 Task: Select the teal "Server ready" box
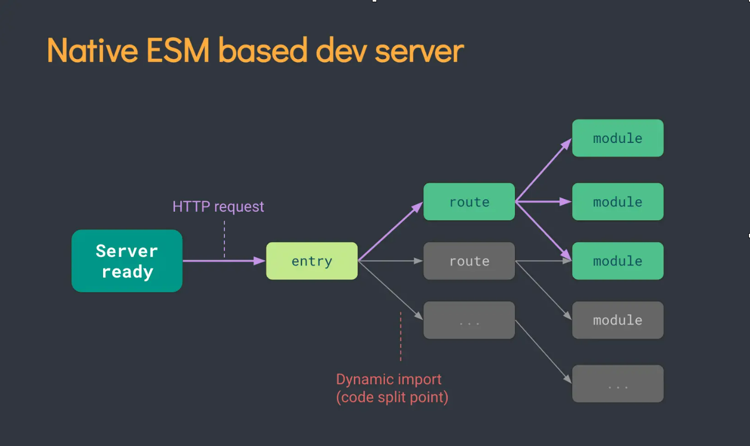(x=127, y=261)
